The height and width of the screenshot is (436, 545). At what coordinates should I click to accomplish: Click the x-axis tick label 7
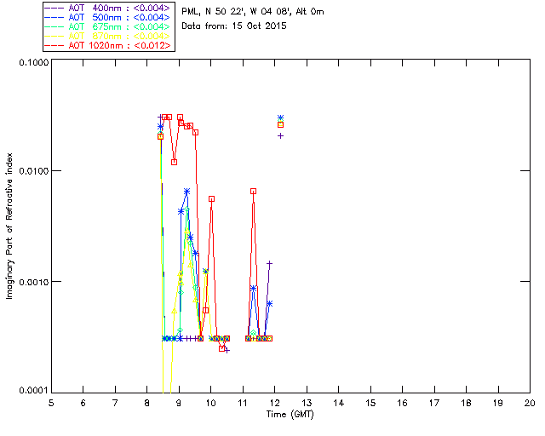click(x=115, y=403)
